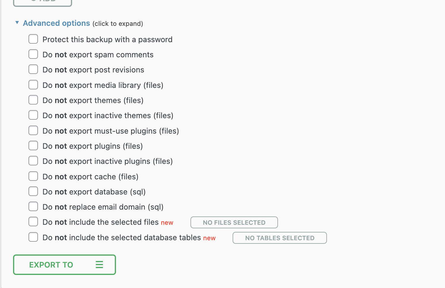The image size is (445, 288).
Task: Select Do not export must-use plugins
Action: (33, 131)
